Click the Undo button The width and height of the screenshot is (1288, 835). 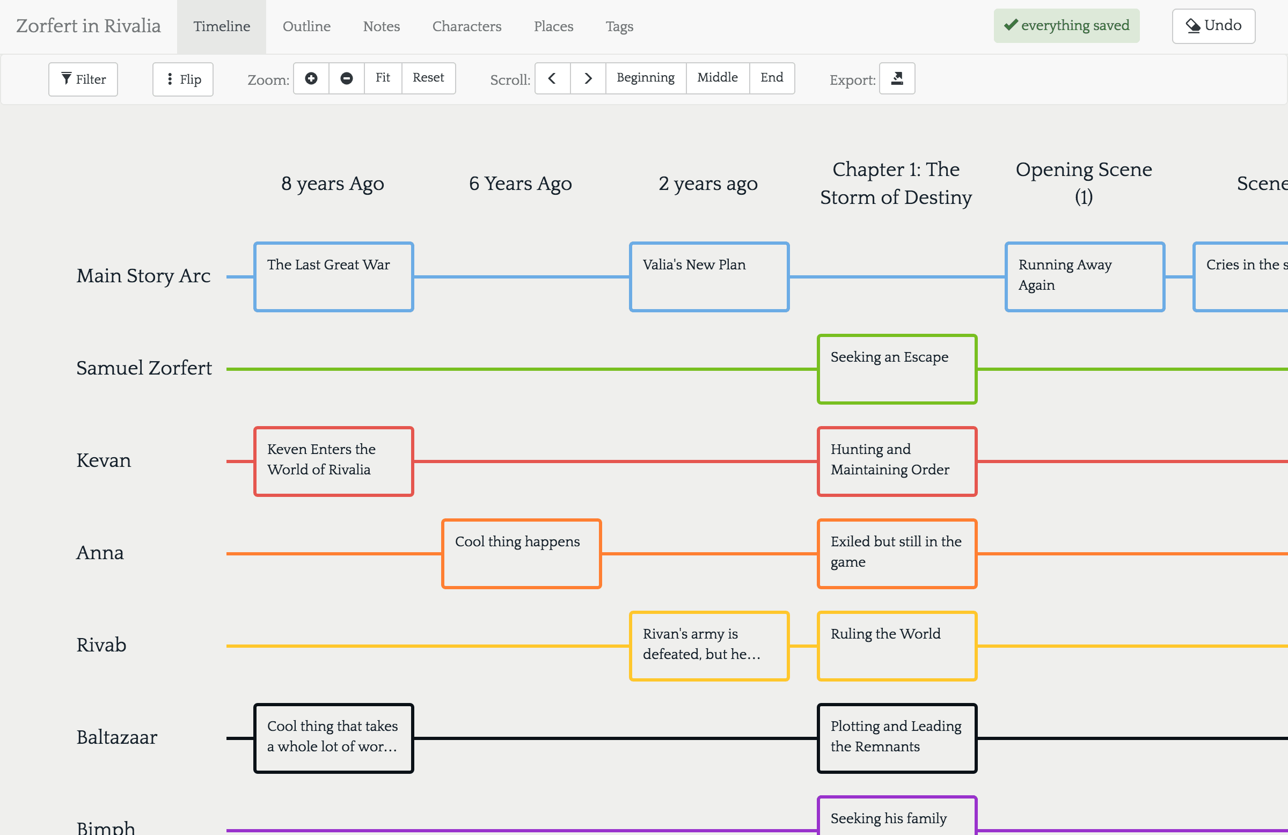pyautogui.click(x=1213, y=26)
